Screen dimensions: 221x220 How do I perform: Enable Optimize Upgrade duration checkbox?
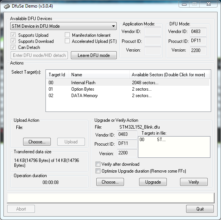point(98,171)
